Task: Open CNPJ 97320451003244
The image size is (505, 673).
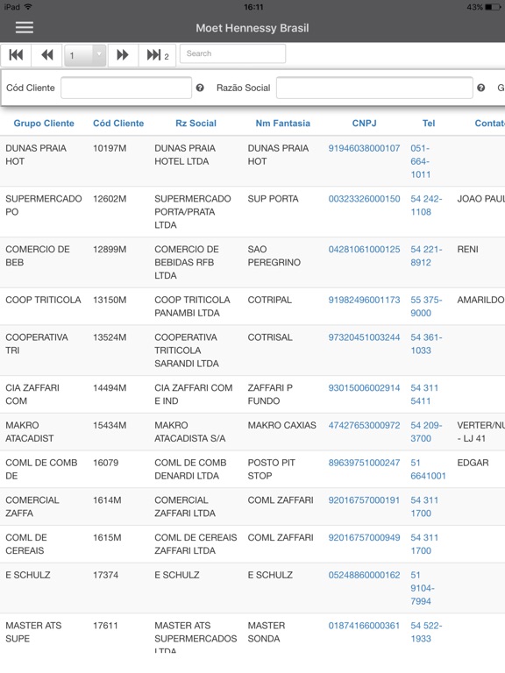Action: click(364, 337)
